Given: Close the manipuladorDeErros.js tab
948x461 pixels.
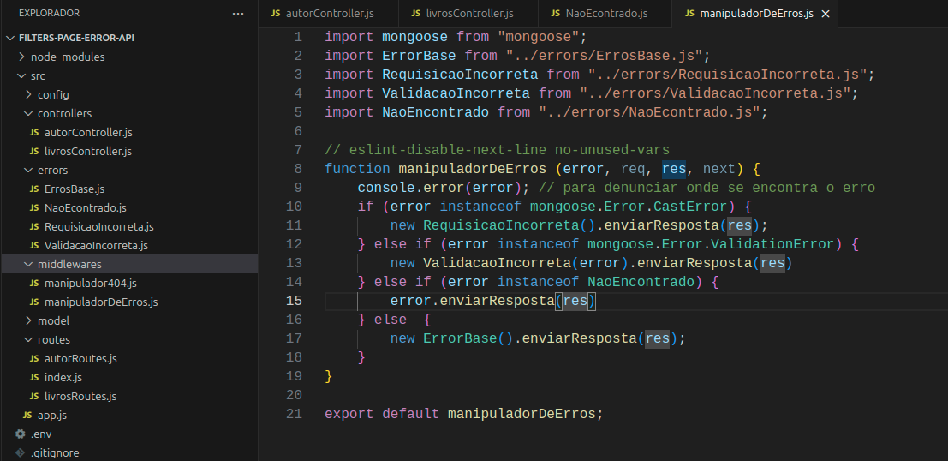Looking at the screenshot, I should pyautogui.click(x=826, y=14).
